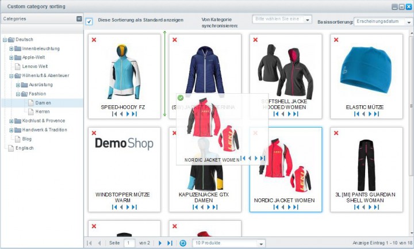Viewport: 414px width, 249px height.
Task: Move SOFTSHELL JACKE one position back
Action: 283,114
